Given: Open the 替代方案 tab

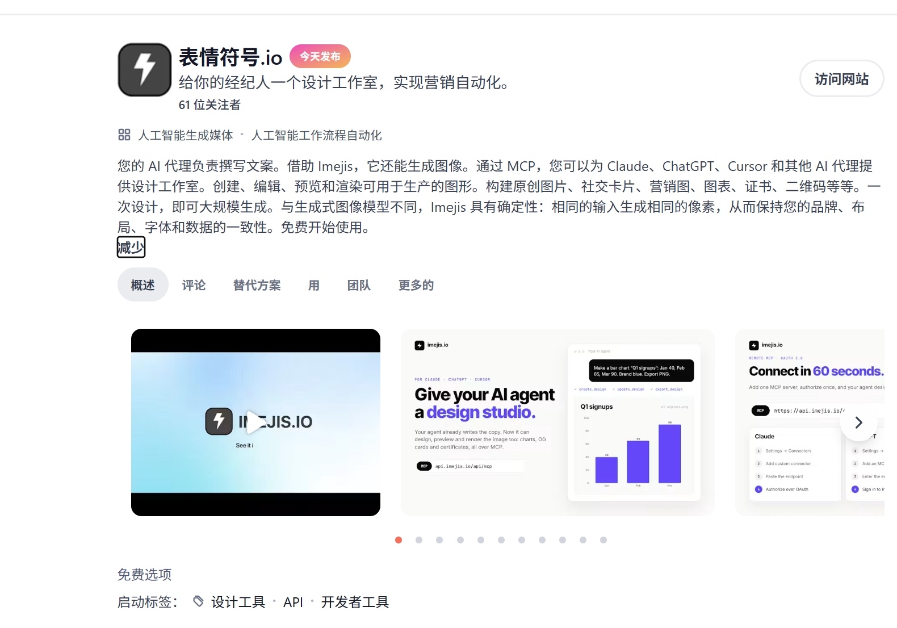Looking at the screenshot, I should tap(257, 285).
